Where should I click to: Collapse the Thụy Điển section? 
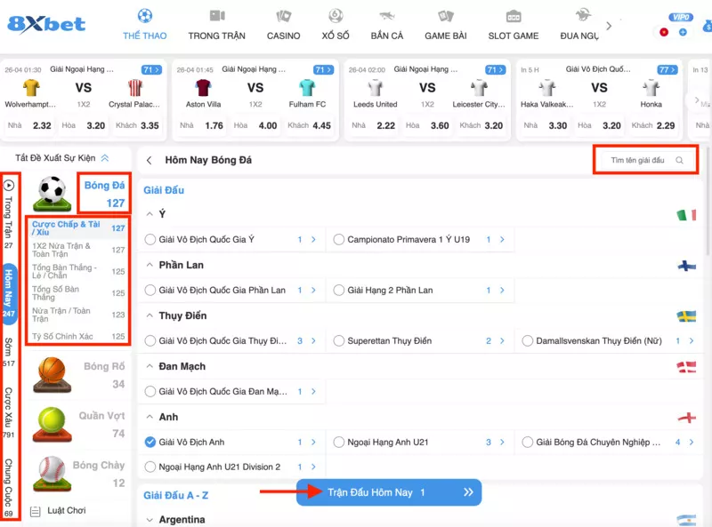pyautogui.click(x=150, y=315)
